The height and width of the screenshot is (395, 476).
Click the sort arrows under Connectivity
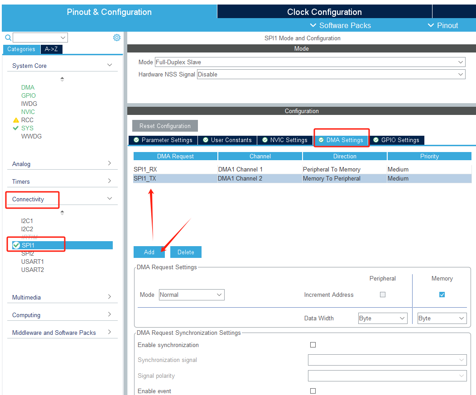pos(62,213)
